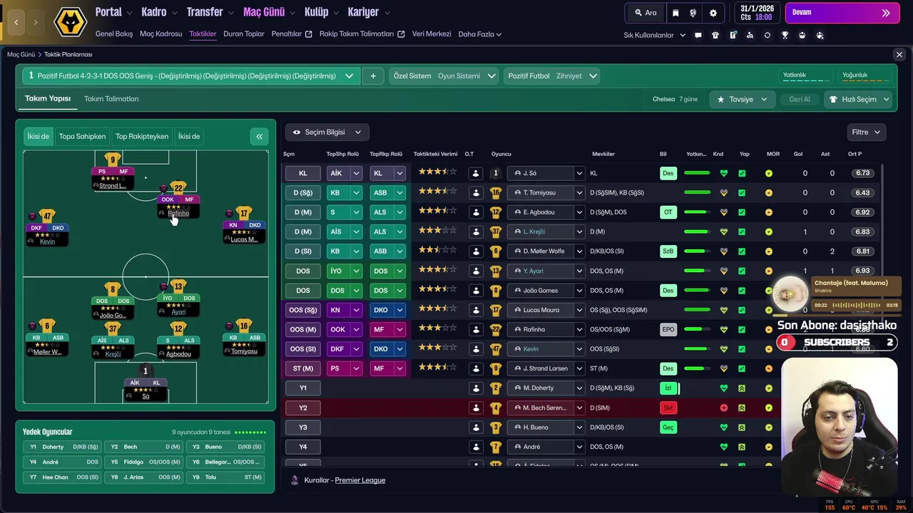Switch to Takım Talimatları tab
This screenshot has height=513, width=913.
pyautogui.click(x=111, y=99)
